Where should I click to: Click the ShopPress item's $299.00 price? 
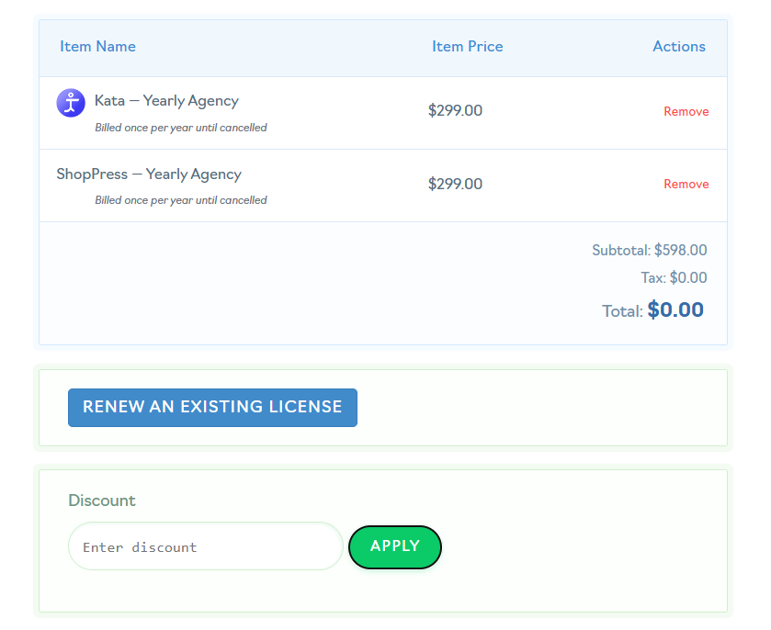click(x=455, y=184)
